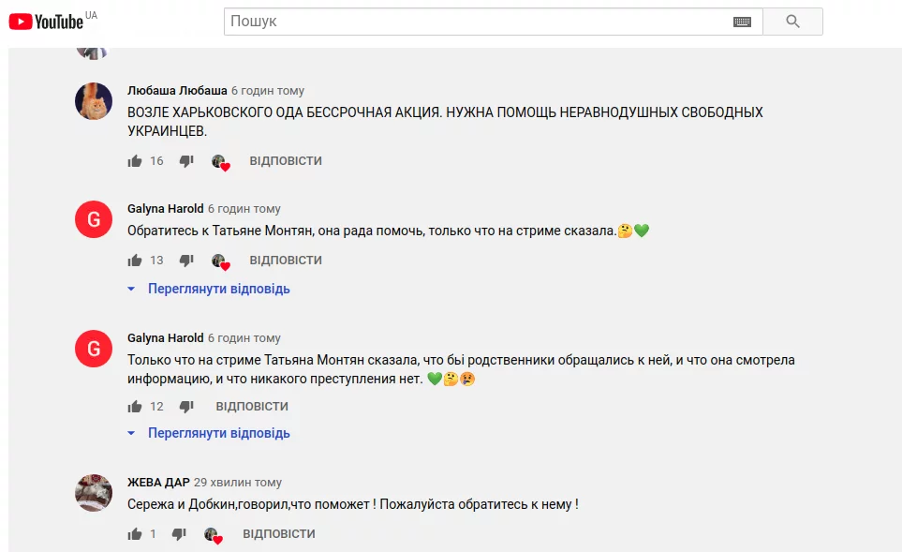Click the like count 16
The height and width of the screenshot is (552, 902).
point(156,161)
